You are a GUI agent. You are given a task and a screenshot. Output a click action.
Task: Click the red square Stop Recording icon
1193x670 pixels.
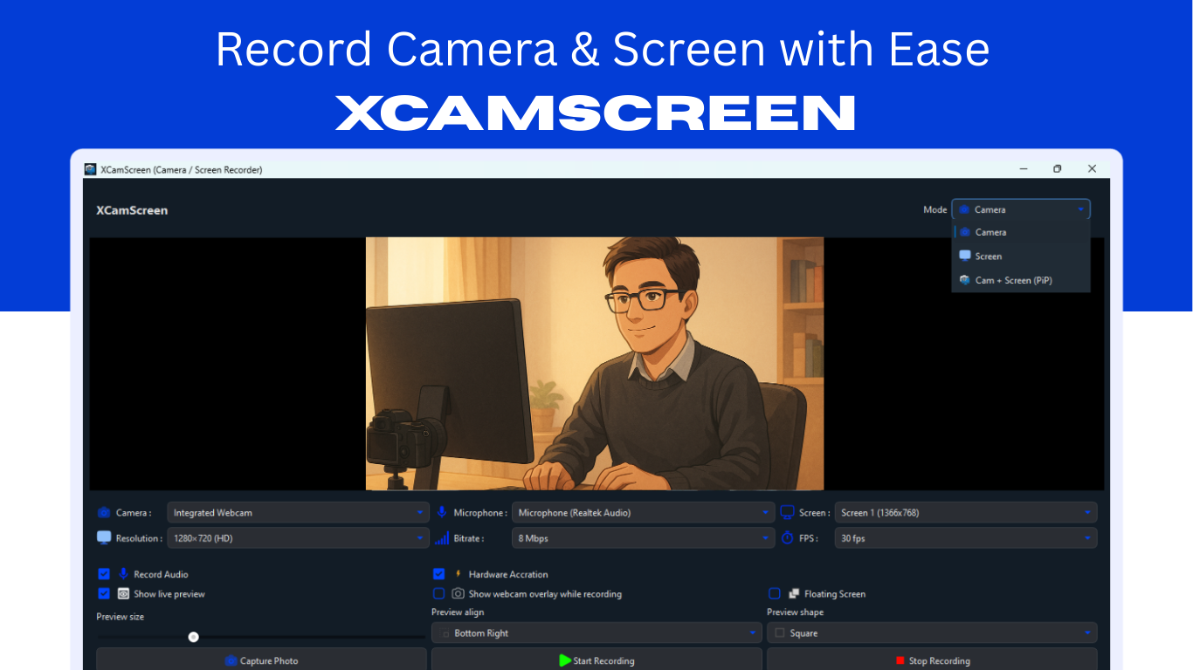[x=900, y=660]
